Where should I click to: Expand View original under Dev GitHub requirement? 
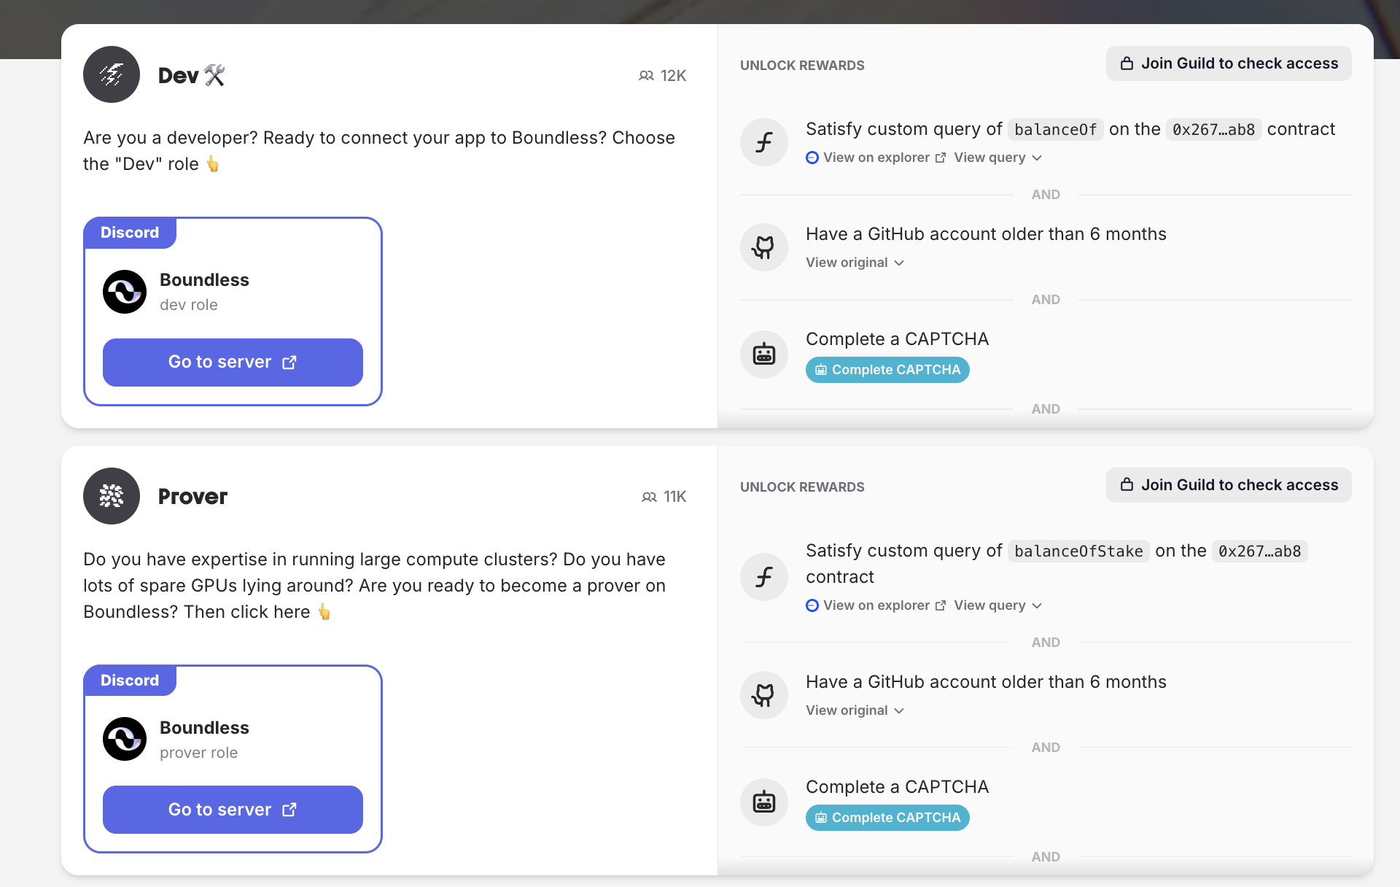point(854,263)
